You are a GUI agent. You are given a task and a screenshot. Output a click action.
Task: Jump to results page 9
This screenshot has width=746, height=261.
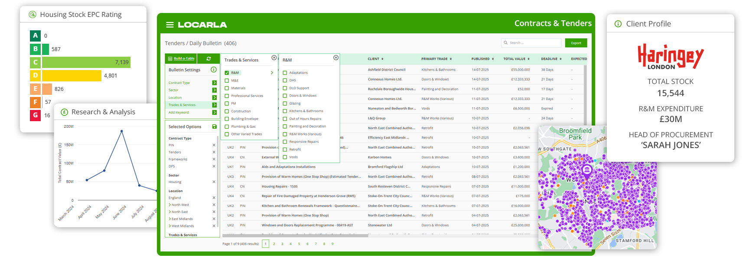tap(332, 244)
